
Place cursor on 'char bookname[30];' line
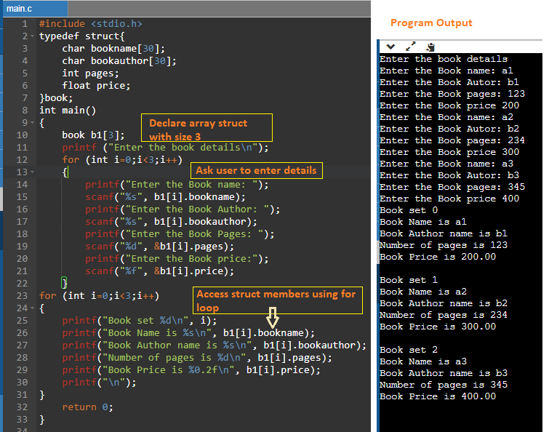[x=113, y=49]
